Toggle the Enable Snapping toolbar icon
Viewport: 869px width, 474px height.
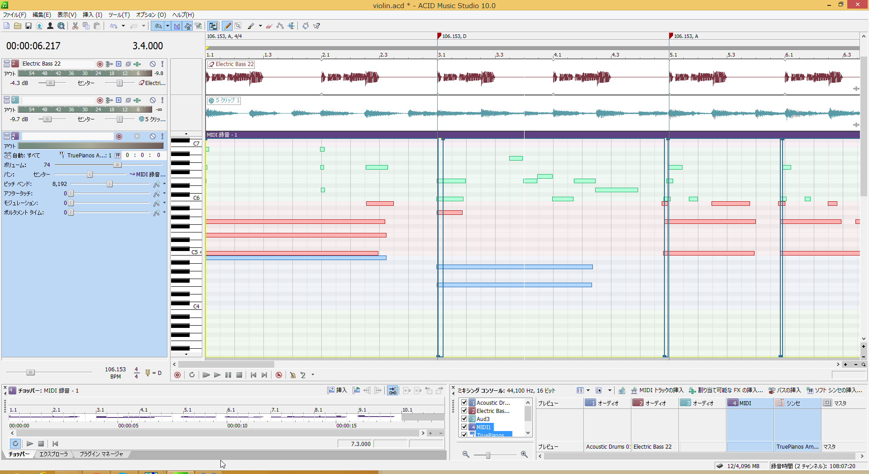tap(158, 26)
